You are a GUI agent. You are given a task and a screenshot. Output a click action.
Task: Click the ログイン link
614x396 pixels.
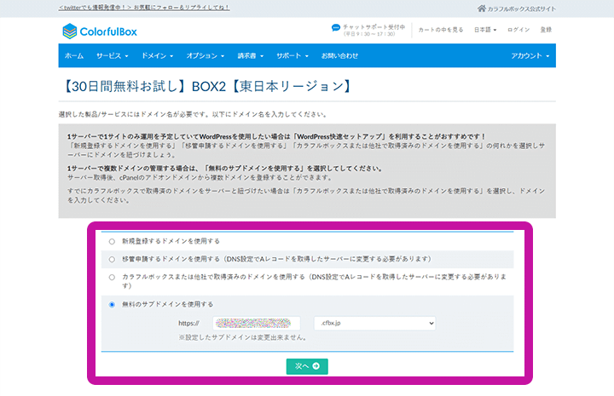tap(518, 30)
